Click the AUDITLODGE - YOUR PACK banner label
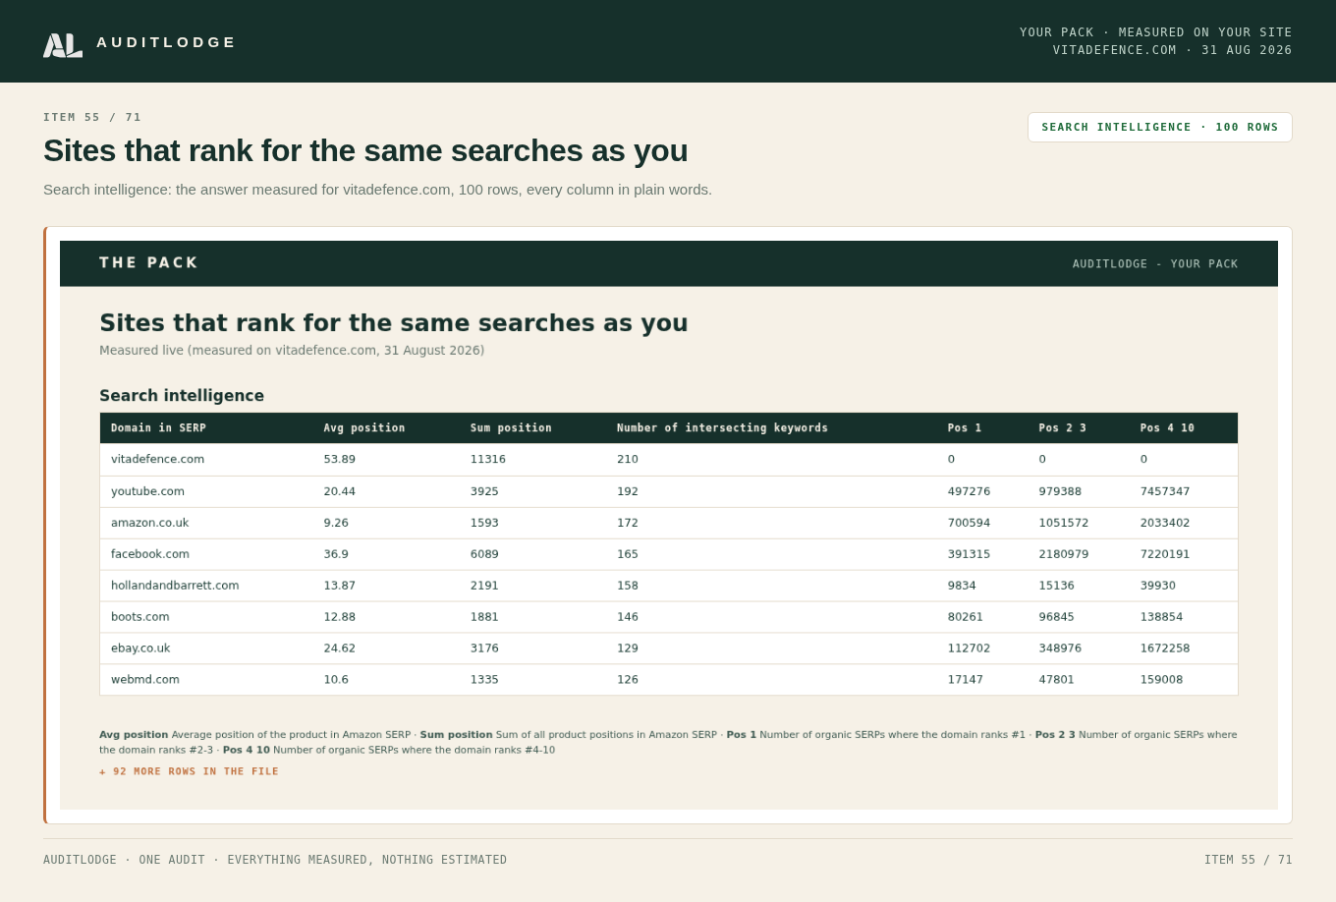The height and width of the screenshot is (902, 1336). coord(1155,264)
